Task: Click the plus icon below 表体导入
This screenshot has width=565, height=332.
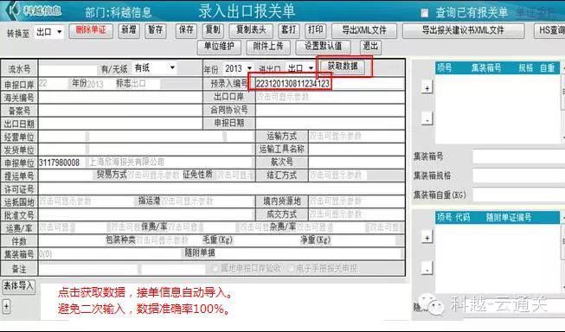Action: [x=6, y=307]
